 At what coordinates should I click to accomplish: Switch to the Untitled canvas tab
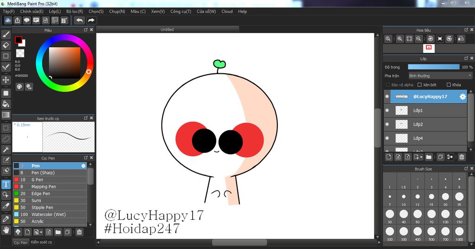pos(167,29)
